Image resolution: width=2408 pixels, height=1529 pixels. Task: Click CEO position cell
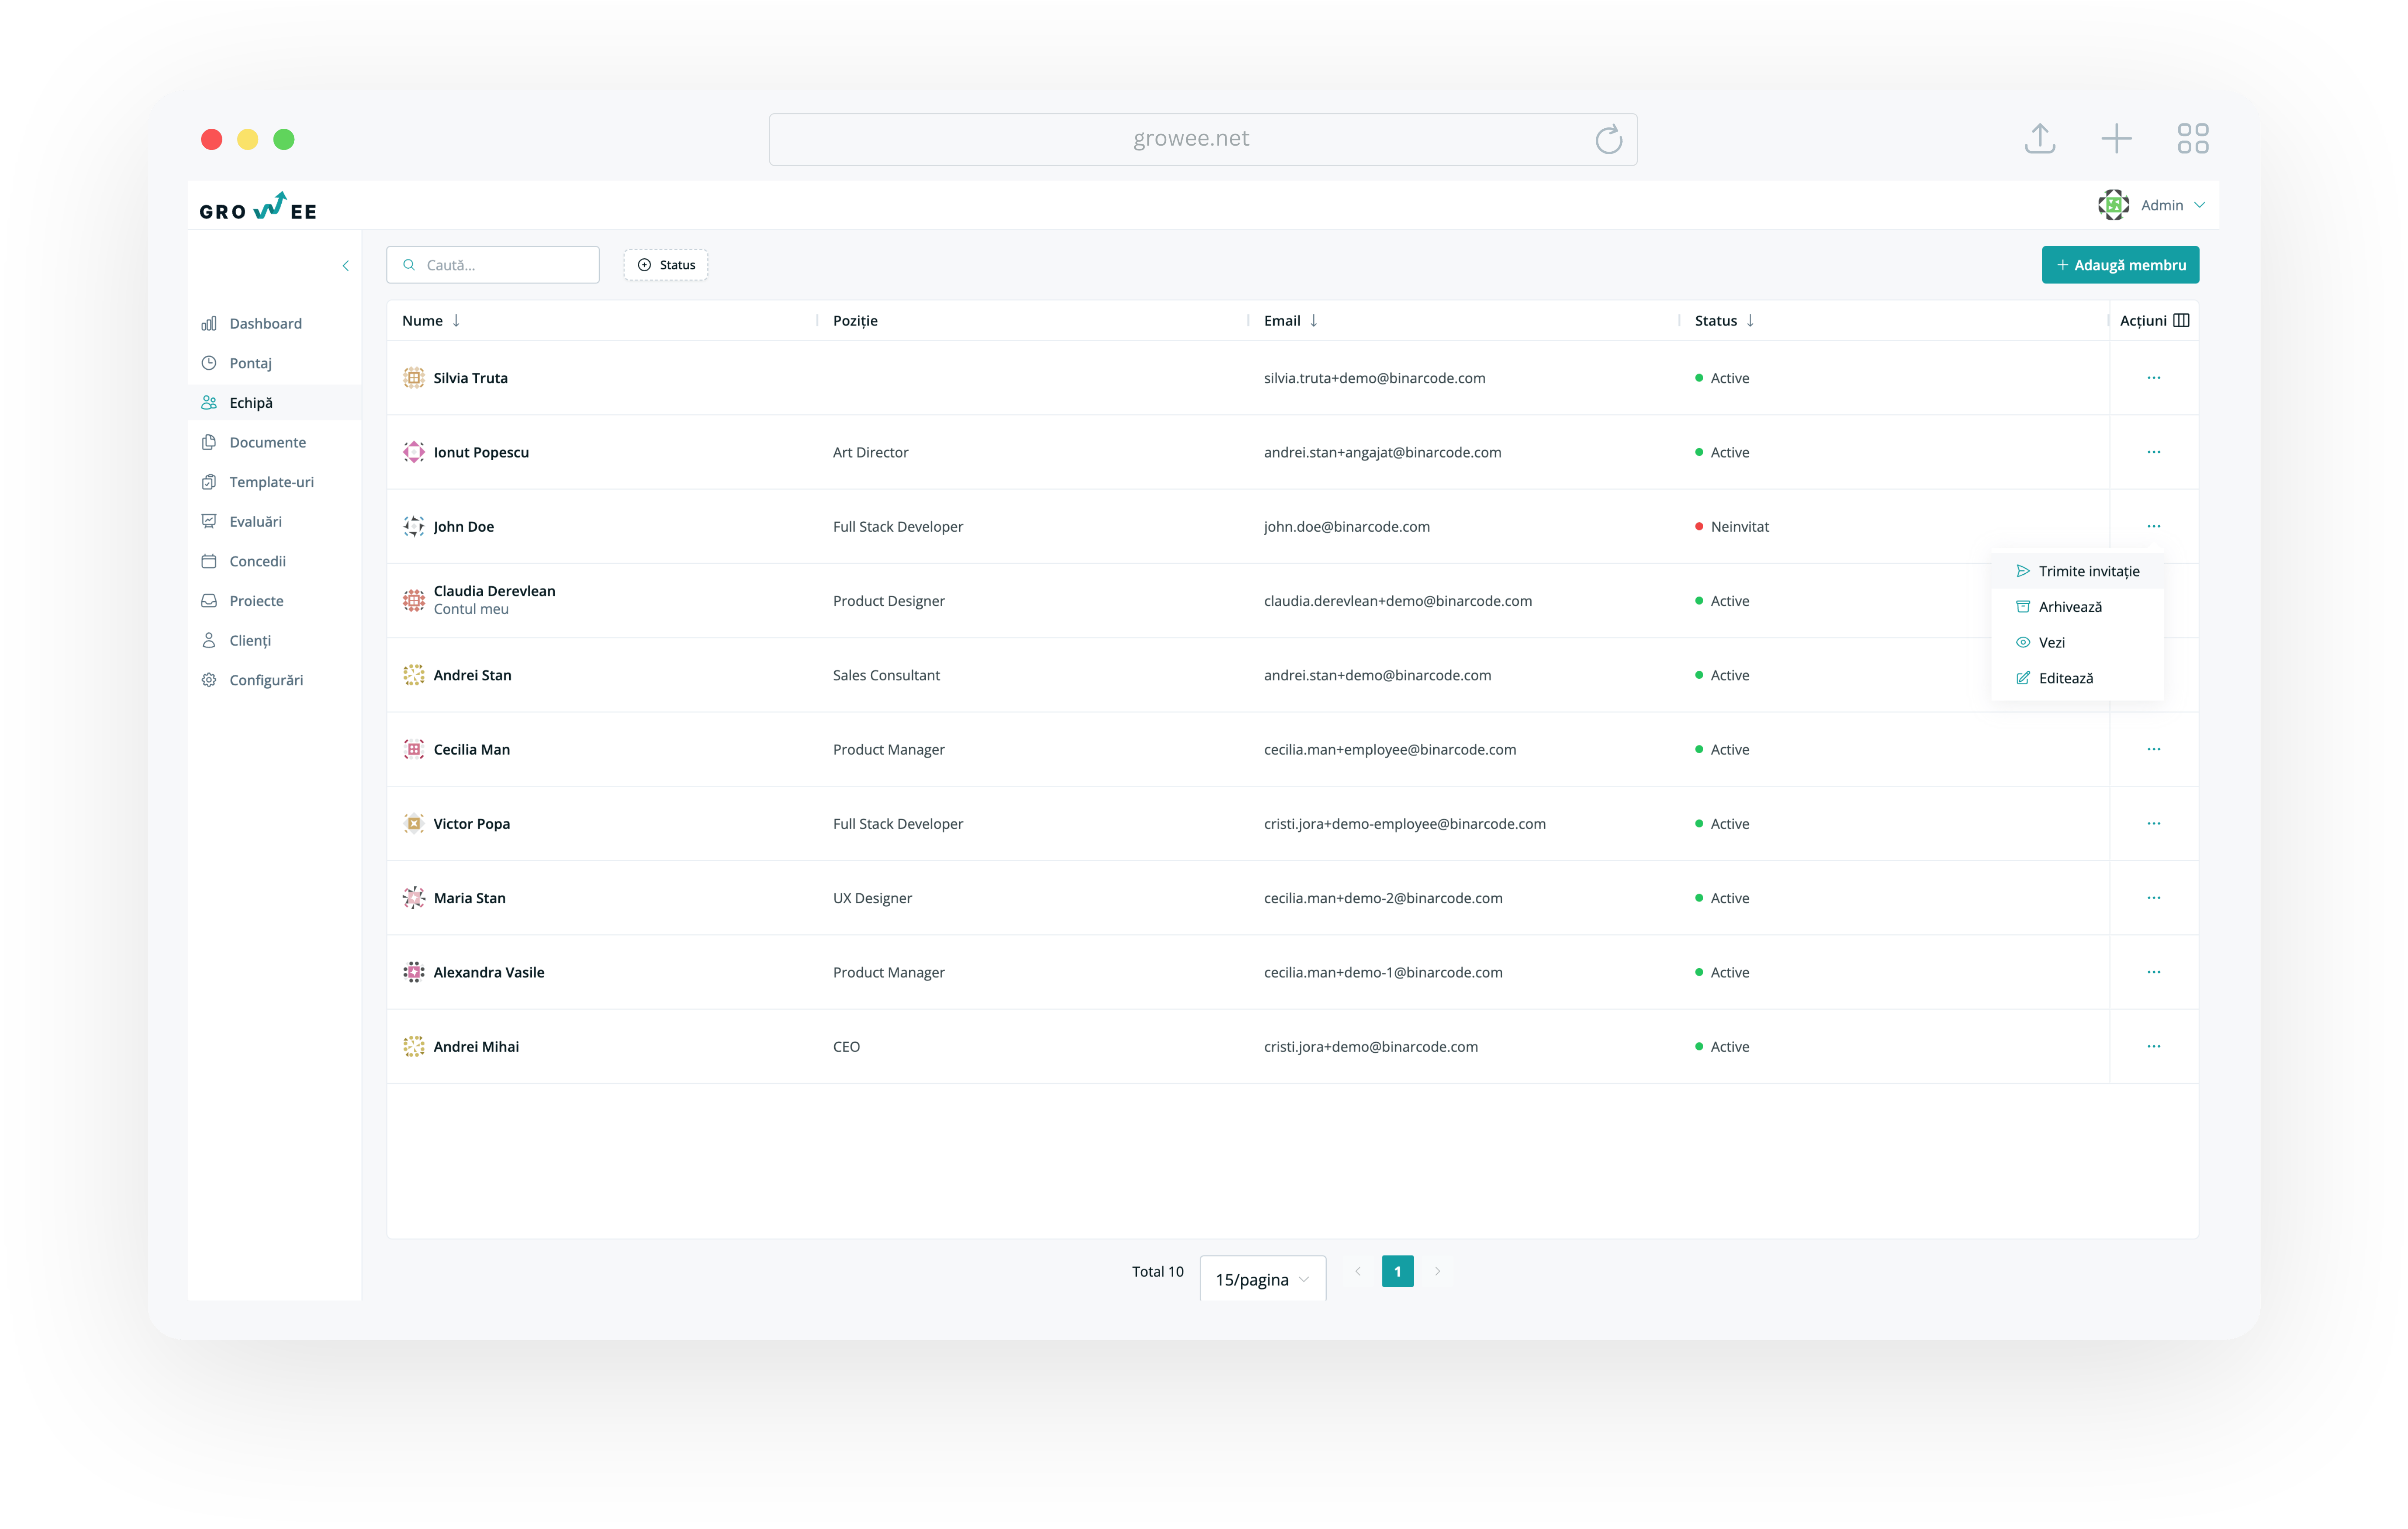846,1046
